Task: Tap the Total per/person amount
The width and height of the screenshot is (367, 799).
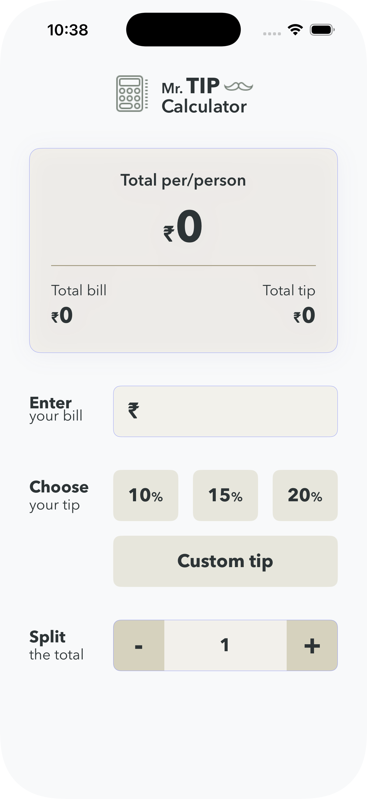Action: pos(183,227)
